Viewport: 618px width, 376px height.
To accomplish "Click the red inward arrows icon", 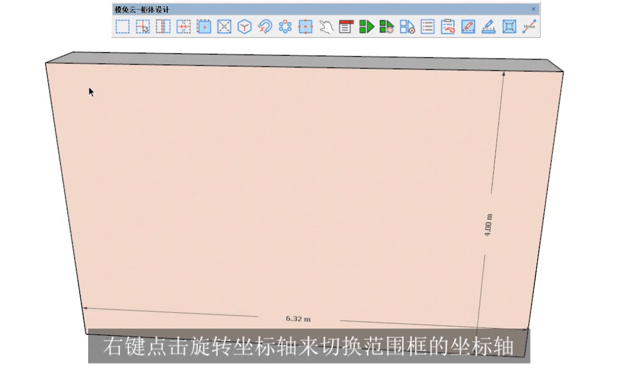I will [x=183, y=27].
